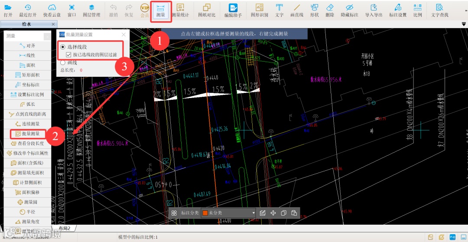This screenshot has width=468, height=242.
Task: Select 面积 area measurement
Action: coord(27,65)
